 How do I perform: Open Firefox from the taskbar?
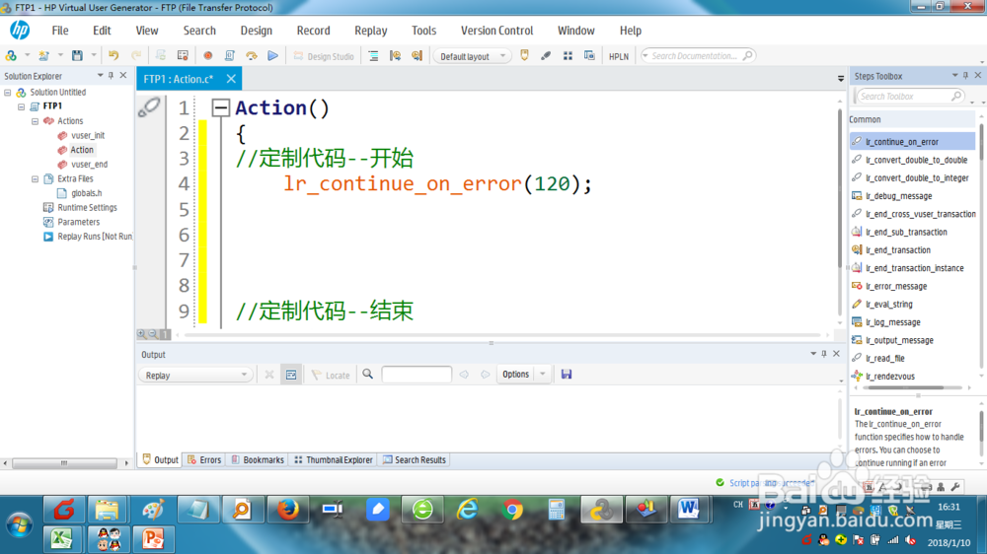pyautogui.click(x=288, y=510)
